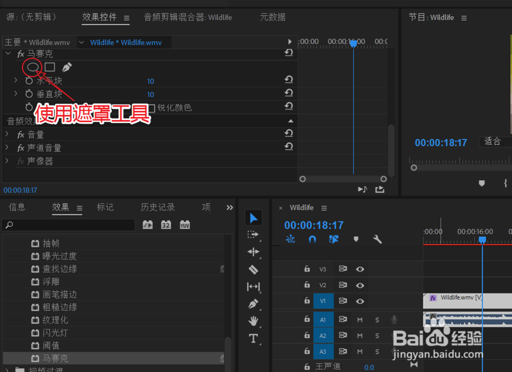
Task: Select the 马赛克 bin in the effects list
Action: 53,358
